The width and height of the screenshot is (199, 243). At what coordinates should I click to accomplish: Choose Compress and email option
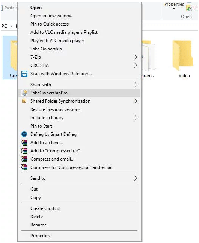click(79, 159)
